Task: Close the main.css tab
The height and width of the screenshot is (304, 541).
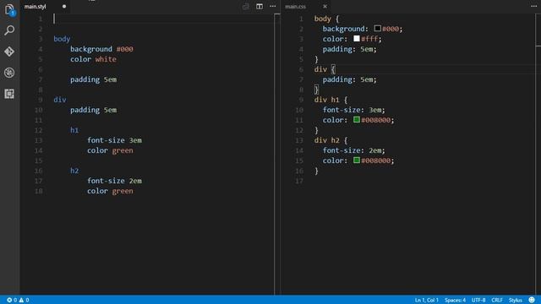Action: [x=325, y=6]
